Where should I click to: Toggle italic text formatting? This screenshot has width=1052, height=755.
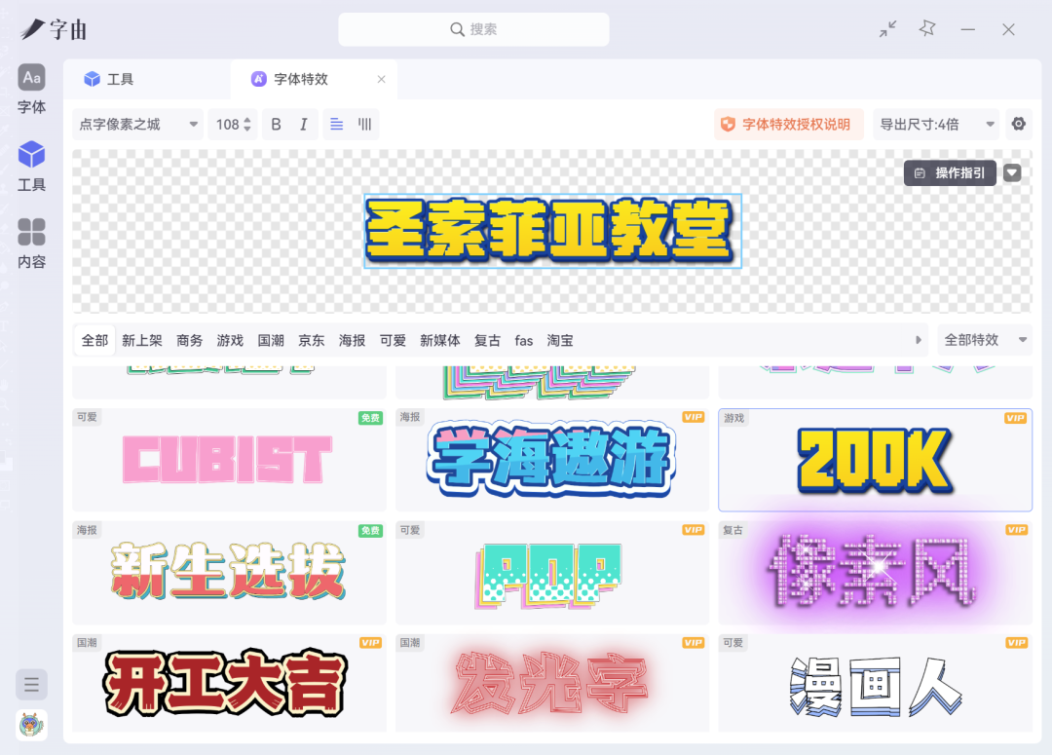click(303, 124)
